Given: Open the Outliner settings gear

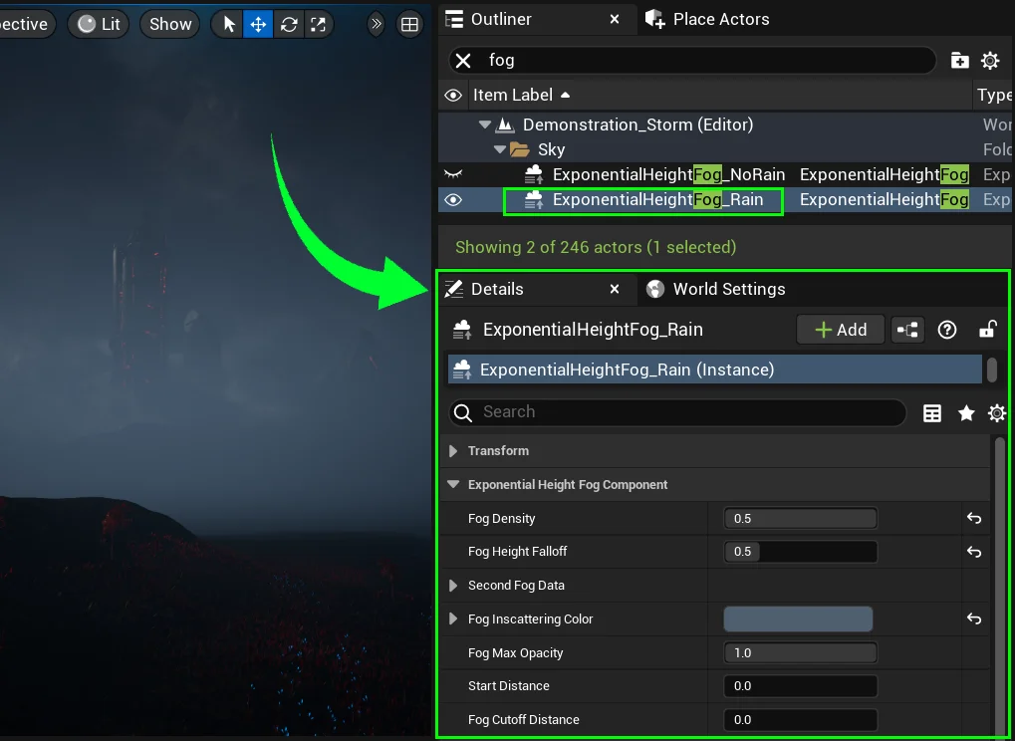Looking at the screenshot, I should [990, 61].
